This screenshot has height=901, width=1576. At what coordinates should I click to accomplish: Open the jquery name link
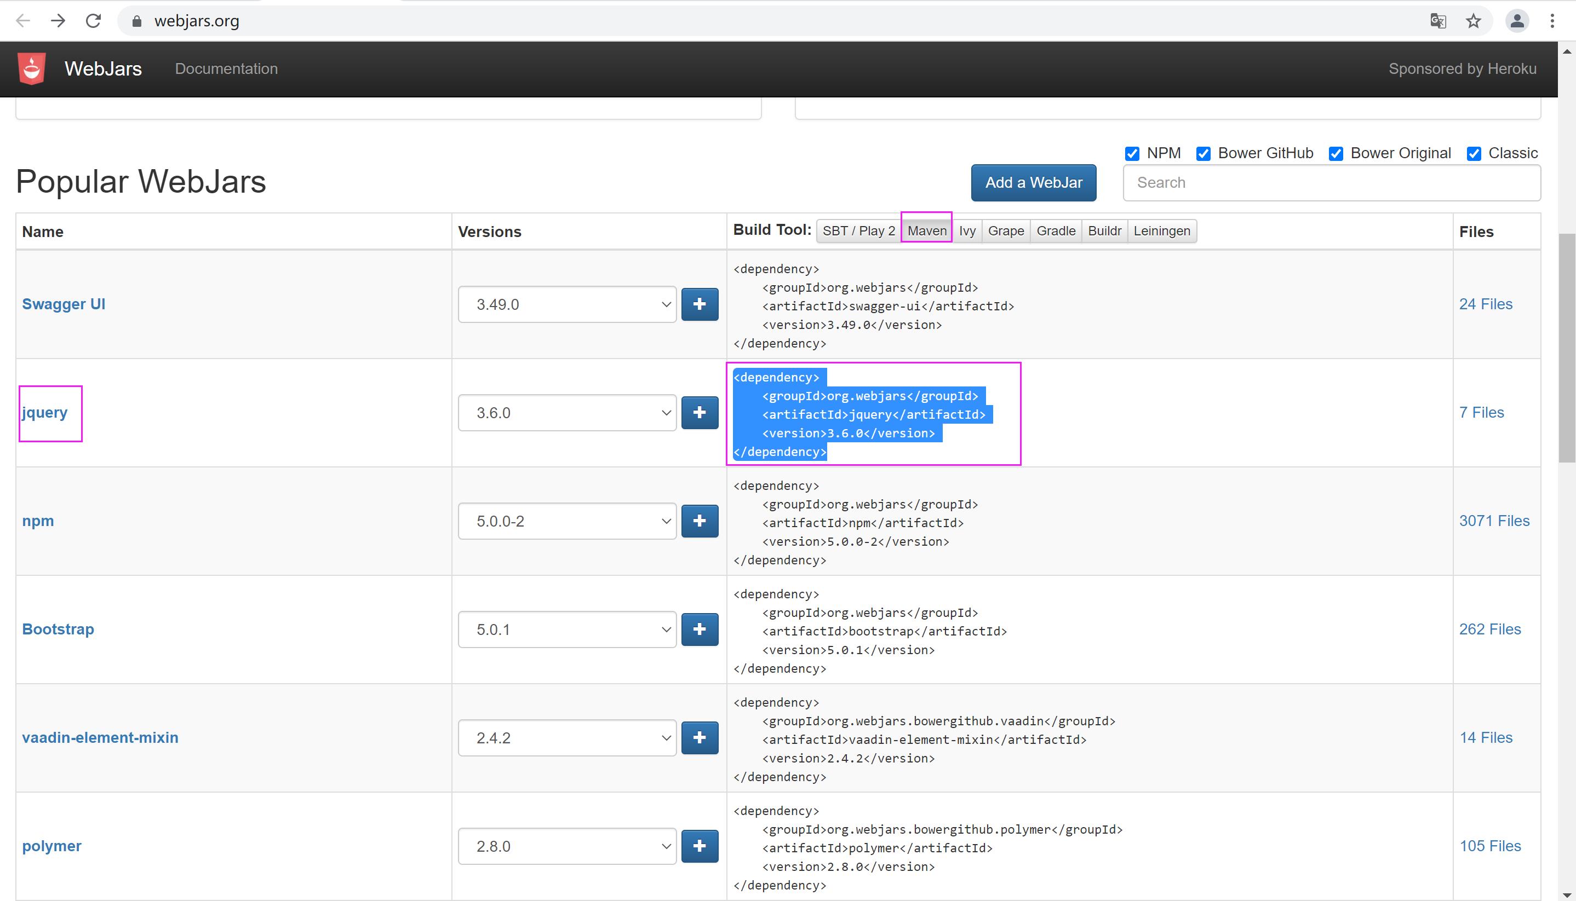[44, 413]
